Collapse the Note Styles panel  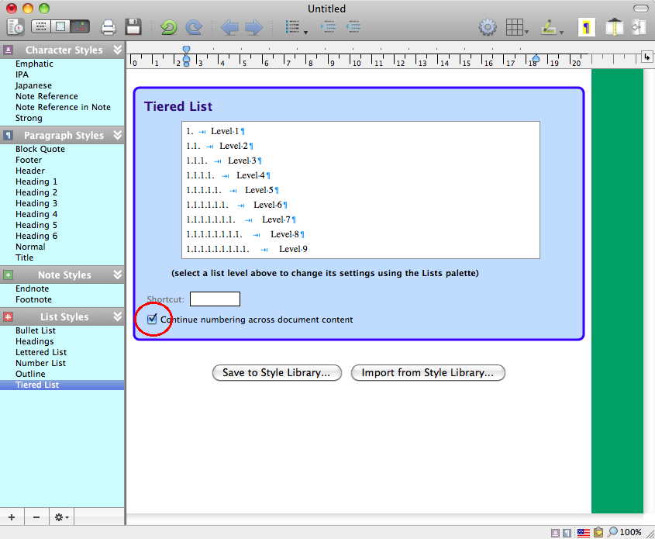(x=116, y=275)
